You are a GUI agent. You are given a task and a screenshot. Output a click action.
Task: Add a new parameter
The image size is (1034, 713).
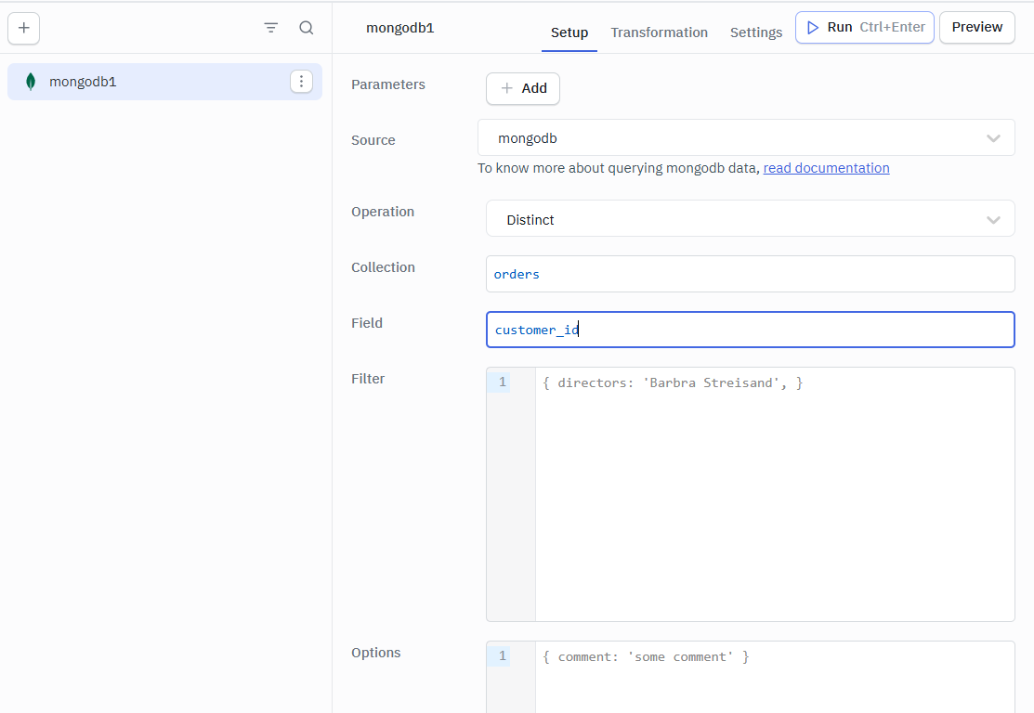point(523,88)
